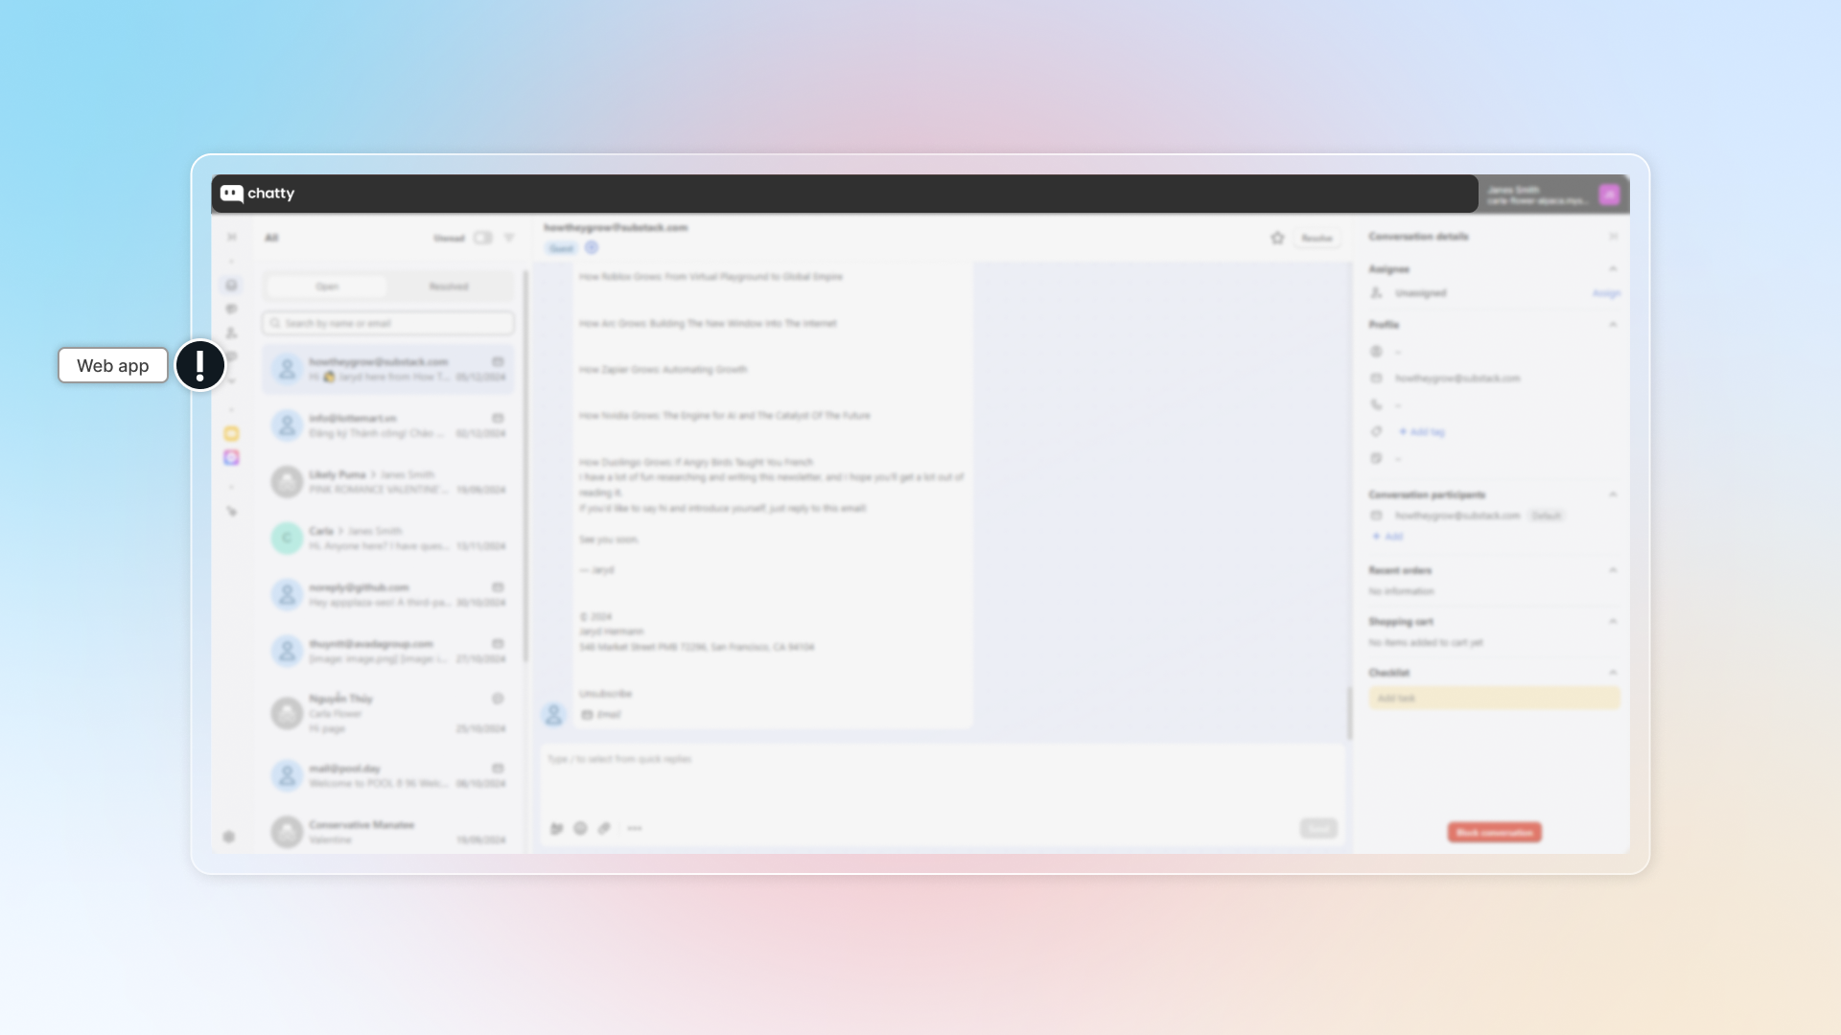Open the filter icon in the conversation list header
Viewport: 1841px width, 1035px height.
[x=509, y=238]
